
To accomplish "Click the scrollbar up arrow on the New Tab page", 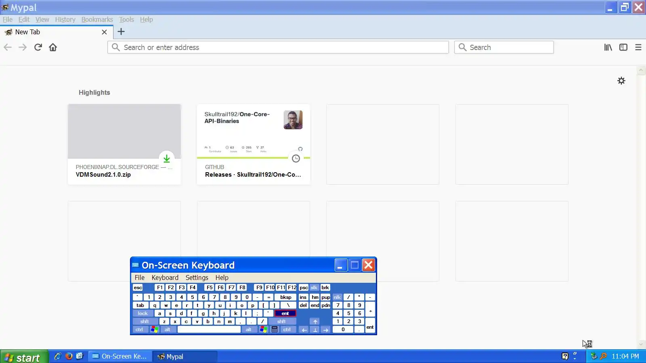I will (x=641, y=71).
